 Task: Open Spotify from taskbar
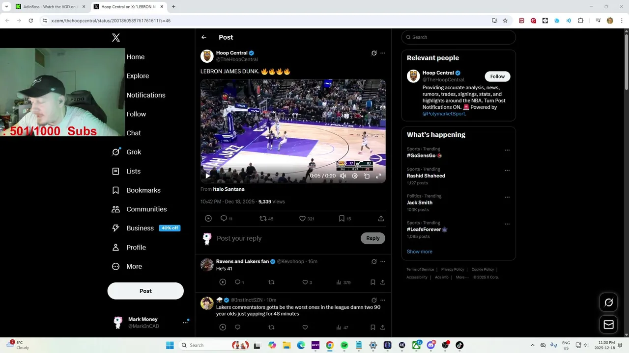point(344,345)
